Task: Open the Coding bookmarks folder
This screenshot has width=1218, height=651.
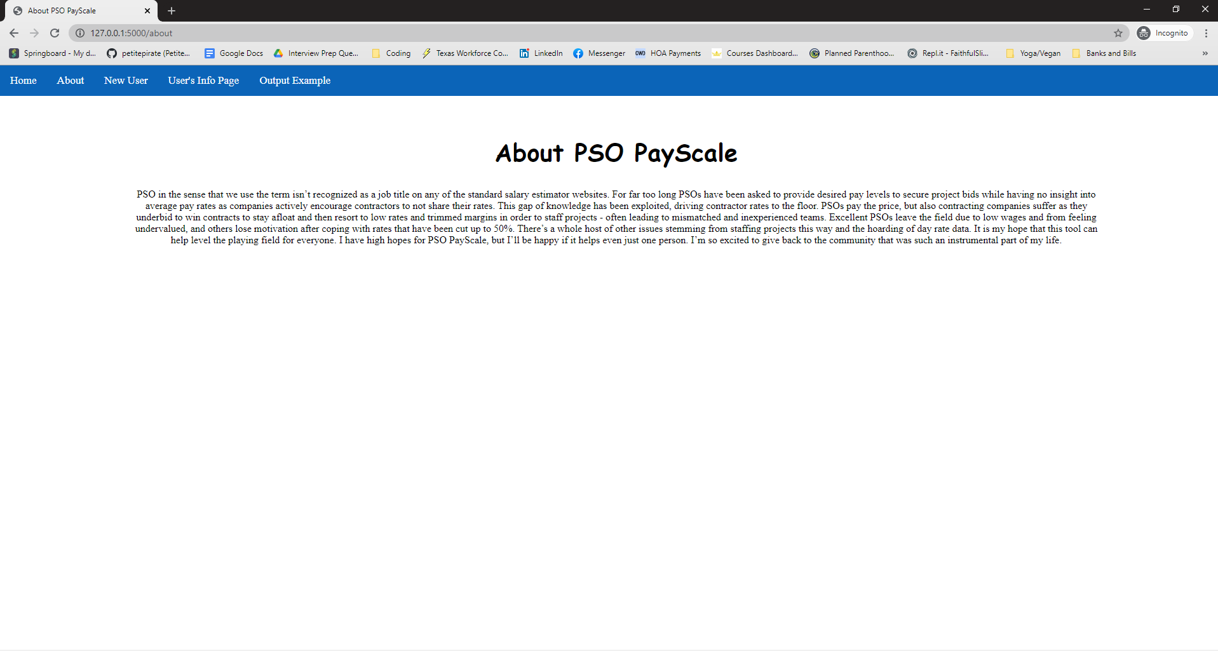Action: (x=391, y=53)
